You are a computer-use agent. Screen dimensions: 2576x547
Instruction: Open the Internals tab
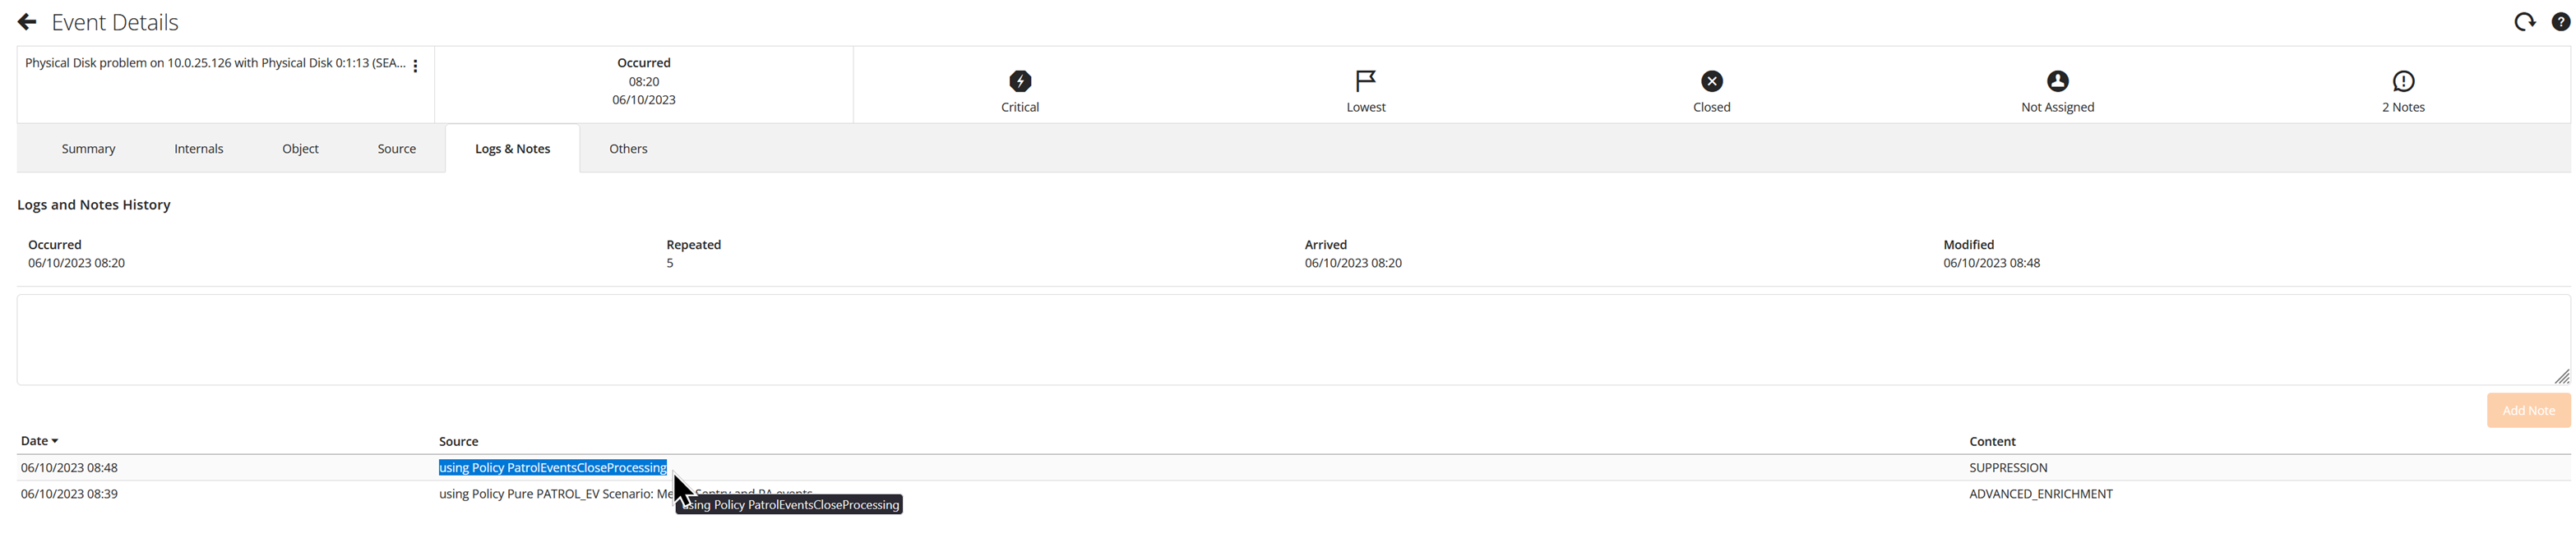pos(198,149)
